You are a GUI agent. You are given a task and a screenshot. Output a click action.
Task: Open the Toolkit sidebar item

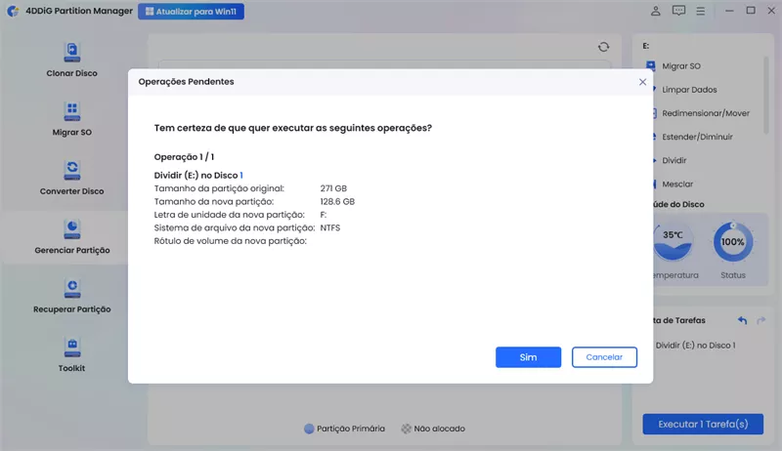pyautogui.click(x=71, y=355)
